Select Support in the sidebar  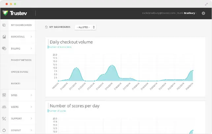pyautogui.click(x=16, y=119)
